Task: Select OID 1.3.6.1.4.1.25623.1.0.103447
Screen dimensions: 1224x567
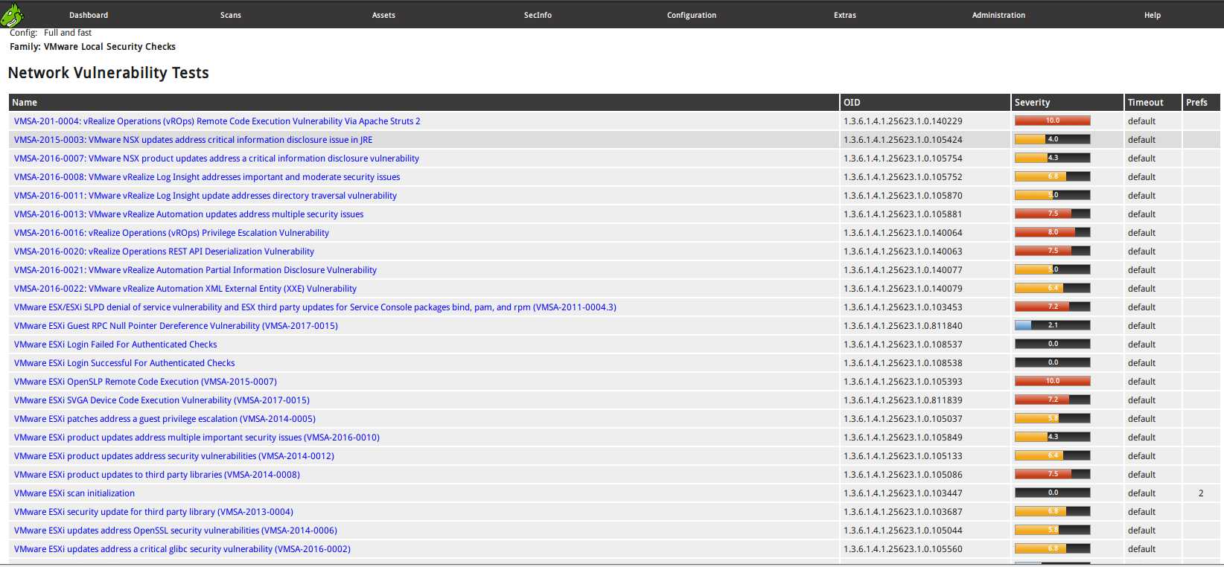Action: [x=902, y=493]
